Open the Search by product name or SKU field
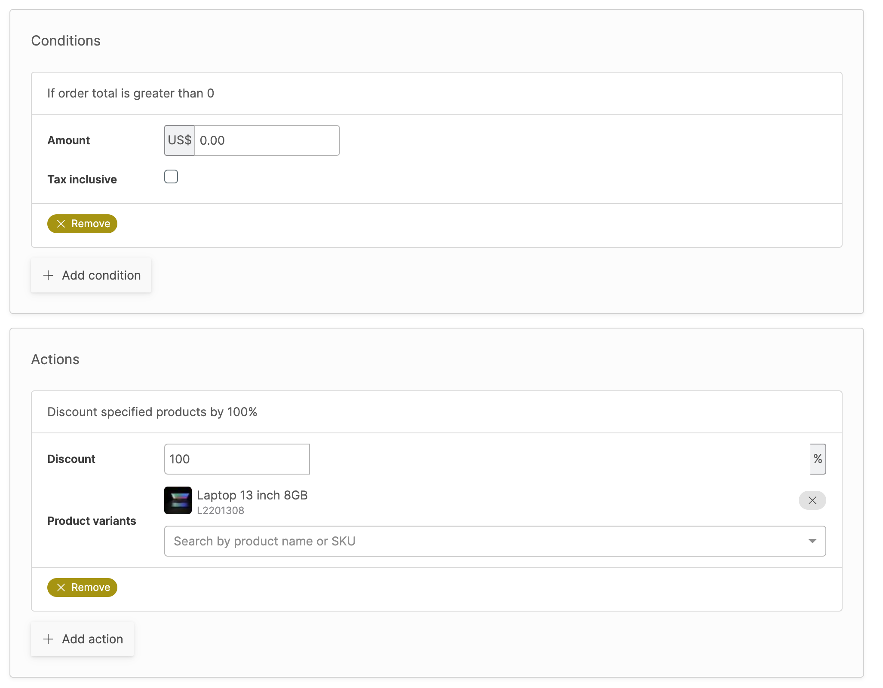This screenshot has width=883, height=688. pyautogui.click(x=430, y=541)
